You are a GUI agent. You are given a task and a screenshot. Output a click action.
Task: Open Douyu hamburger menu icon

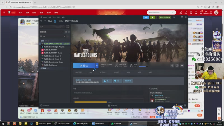coord(4,13)
